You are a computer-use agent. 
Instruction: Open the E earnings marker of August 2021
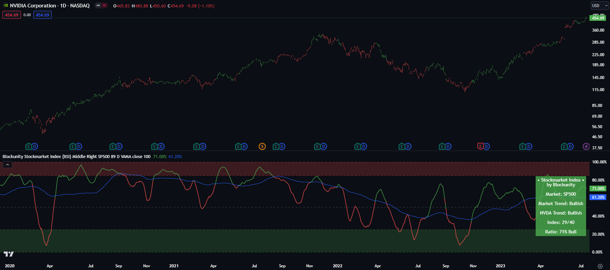point(276,146)
